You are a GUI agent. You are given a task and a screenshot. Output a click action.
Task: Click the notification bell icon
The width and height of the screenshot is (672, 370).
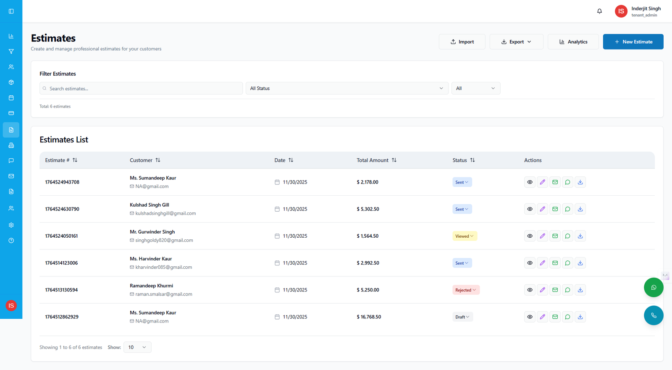599,11
